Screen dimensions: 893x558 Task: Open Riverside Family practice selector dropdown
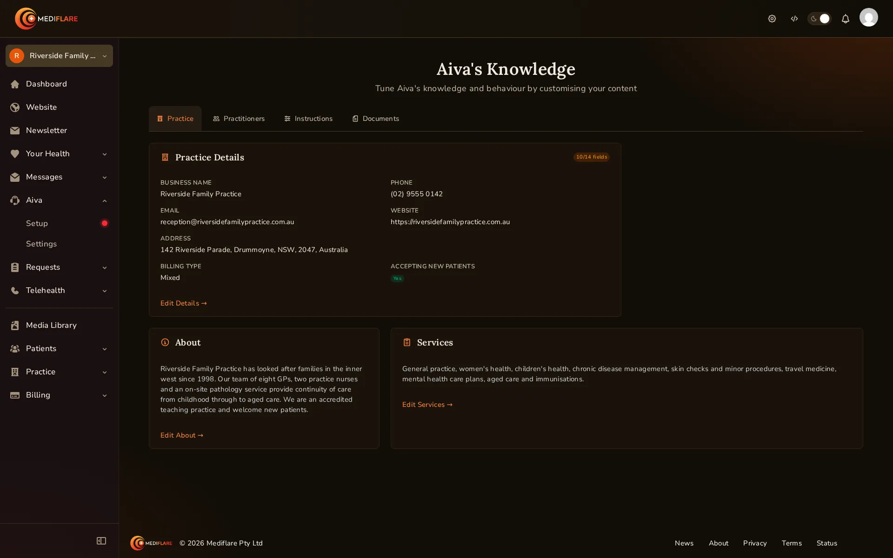click(59, 56)
